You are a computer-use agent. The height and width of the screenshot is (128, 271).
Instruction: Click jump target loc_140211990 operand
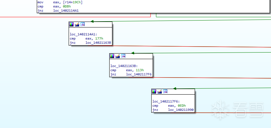(x=181, y=110)
